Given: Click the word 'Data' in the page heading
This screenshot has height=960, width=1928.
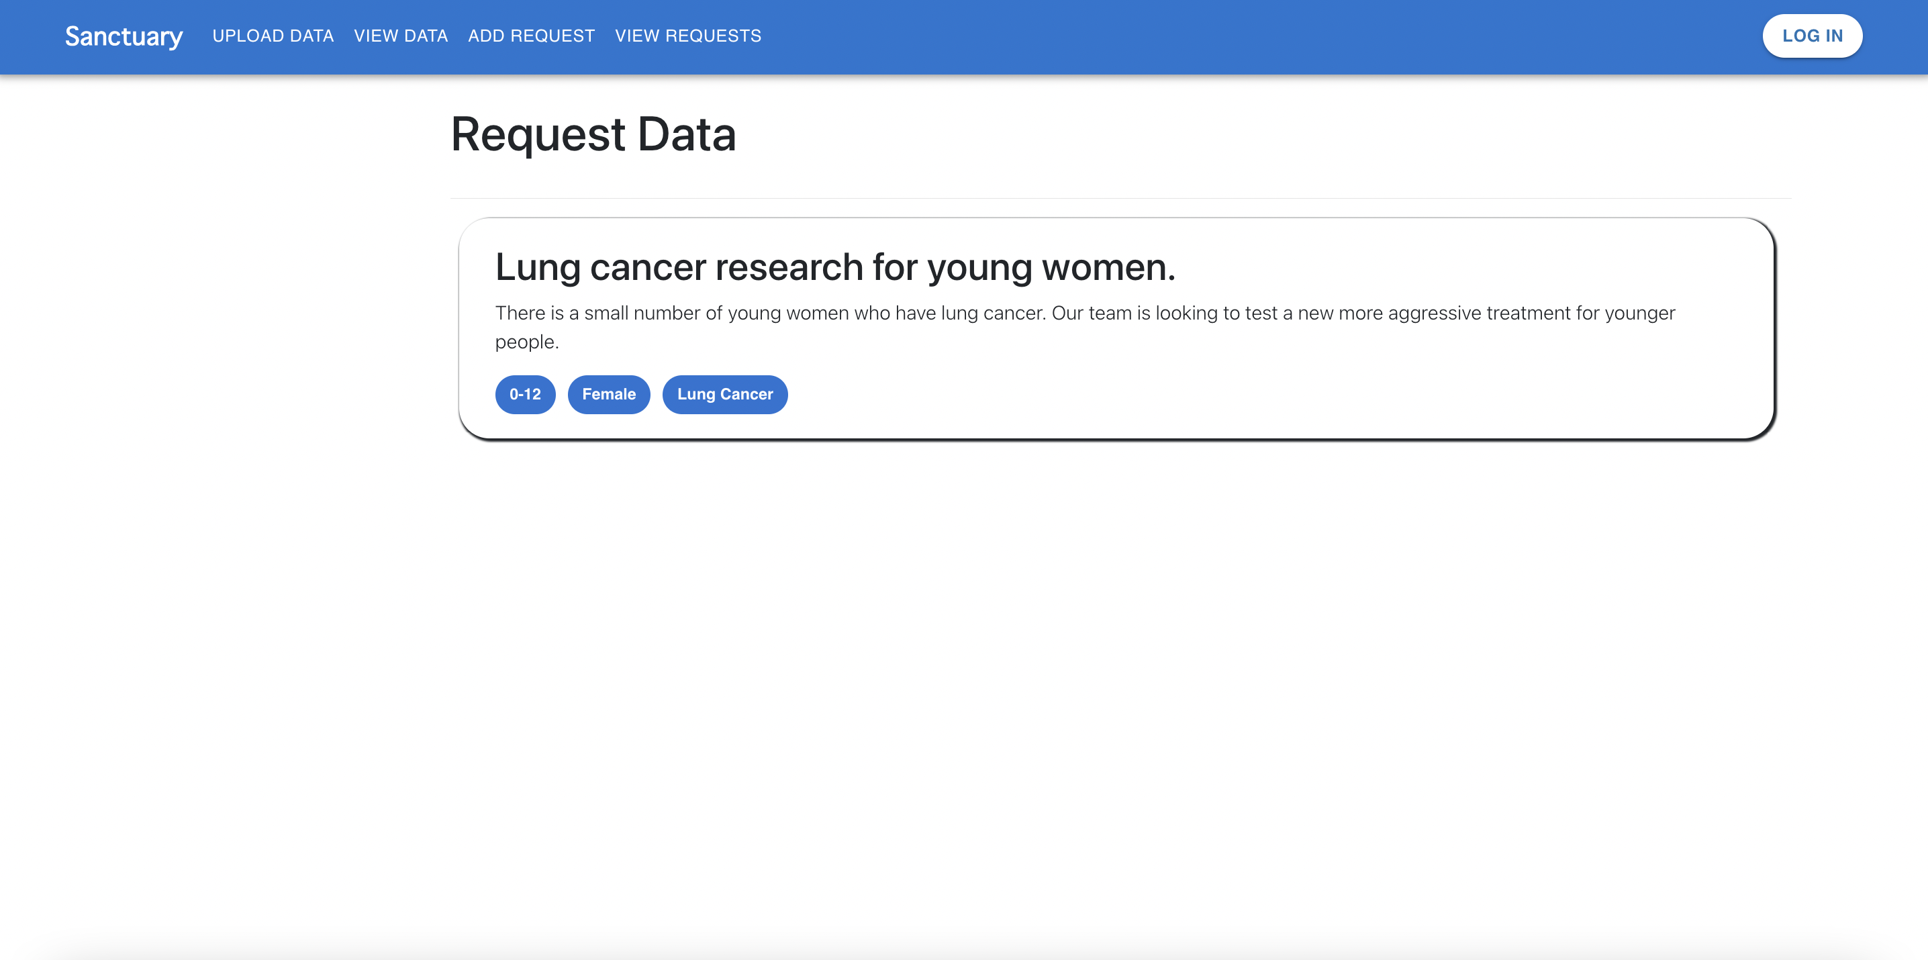Looking at the screenshot, I should (x=686, y=135).
